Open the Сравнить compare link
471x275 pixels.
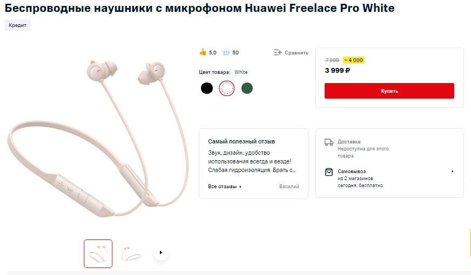(296, 52)
